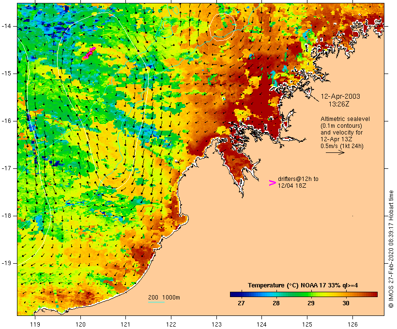
Task: Click the 122 longitude axis label
Action: point(171,324)
